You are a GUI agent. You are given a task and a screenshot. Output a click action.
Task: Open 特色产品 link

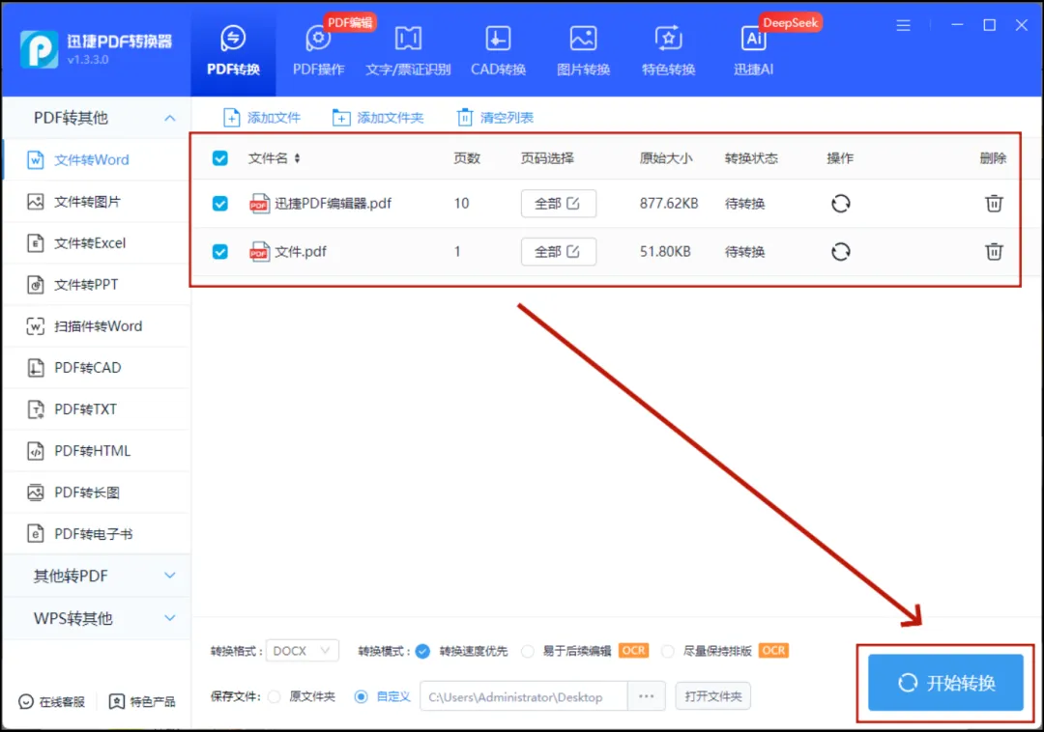142,702
